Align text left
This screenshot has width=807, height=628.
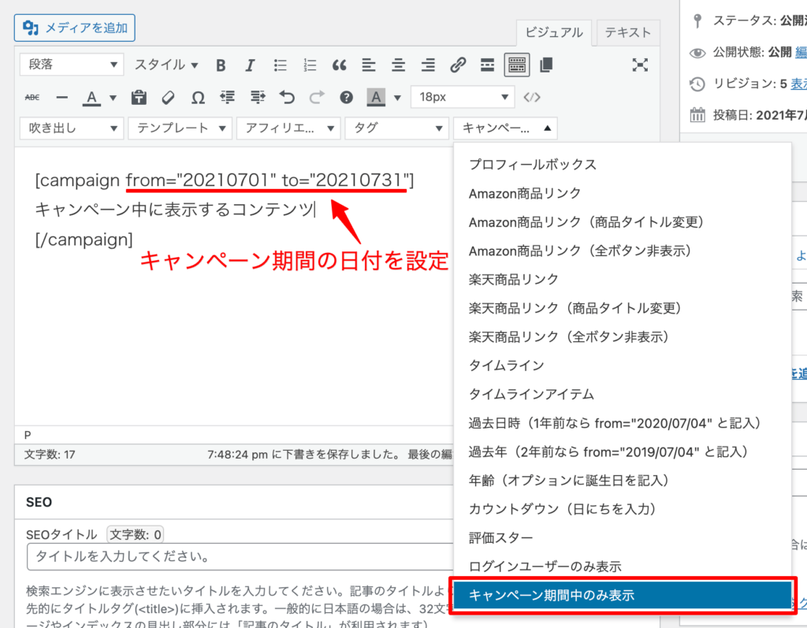click(x=369, y=65)
